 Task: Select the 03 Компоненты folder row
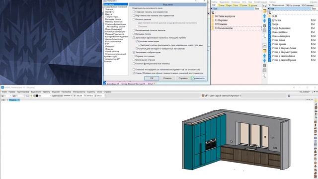(x=236, y=28)
